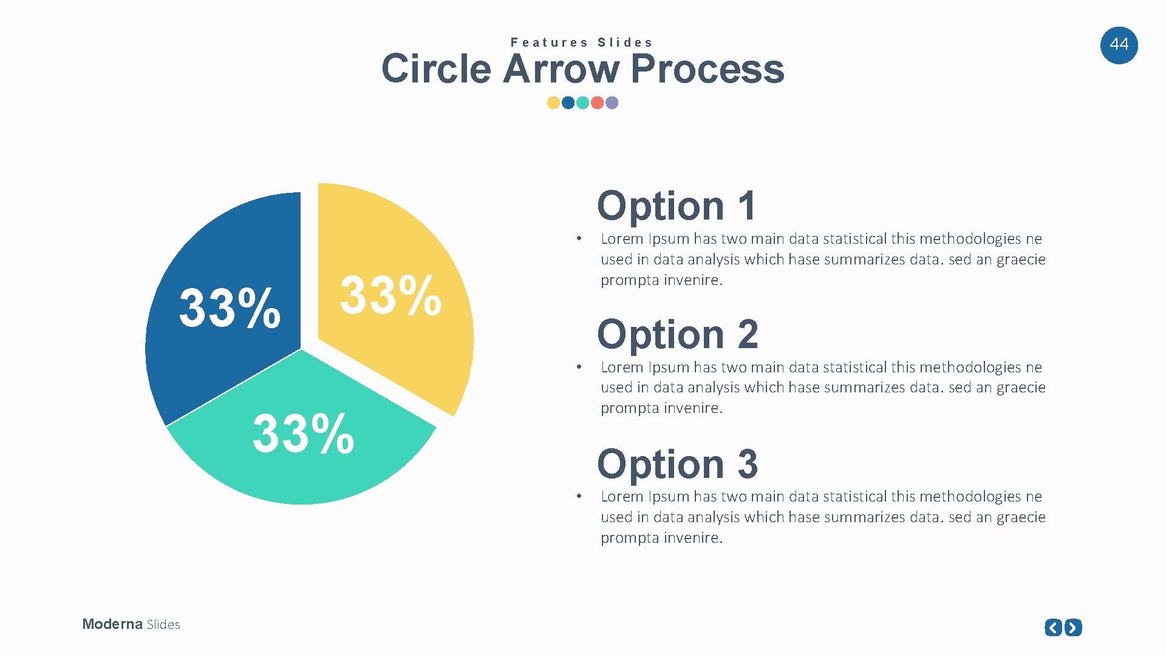
Task: Click the Circle Arrow Process title
Action: [582, 69]
